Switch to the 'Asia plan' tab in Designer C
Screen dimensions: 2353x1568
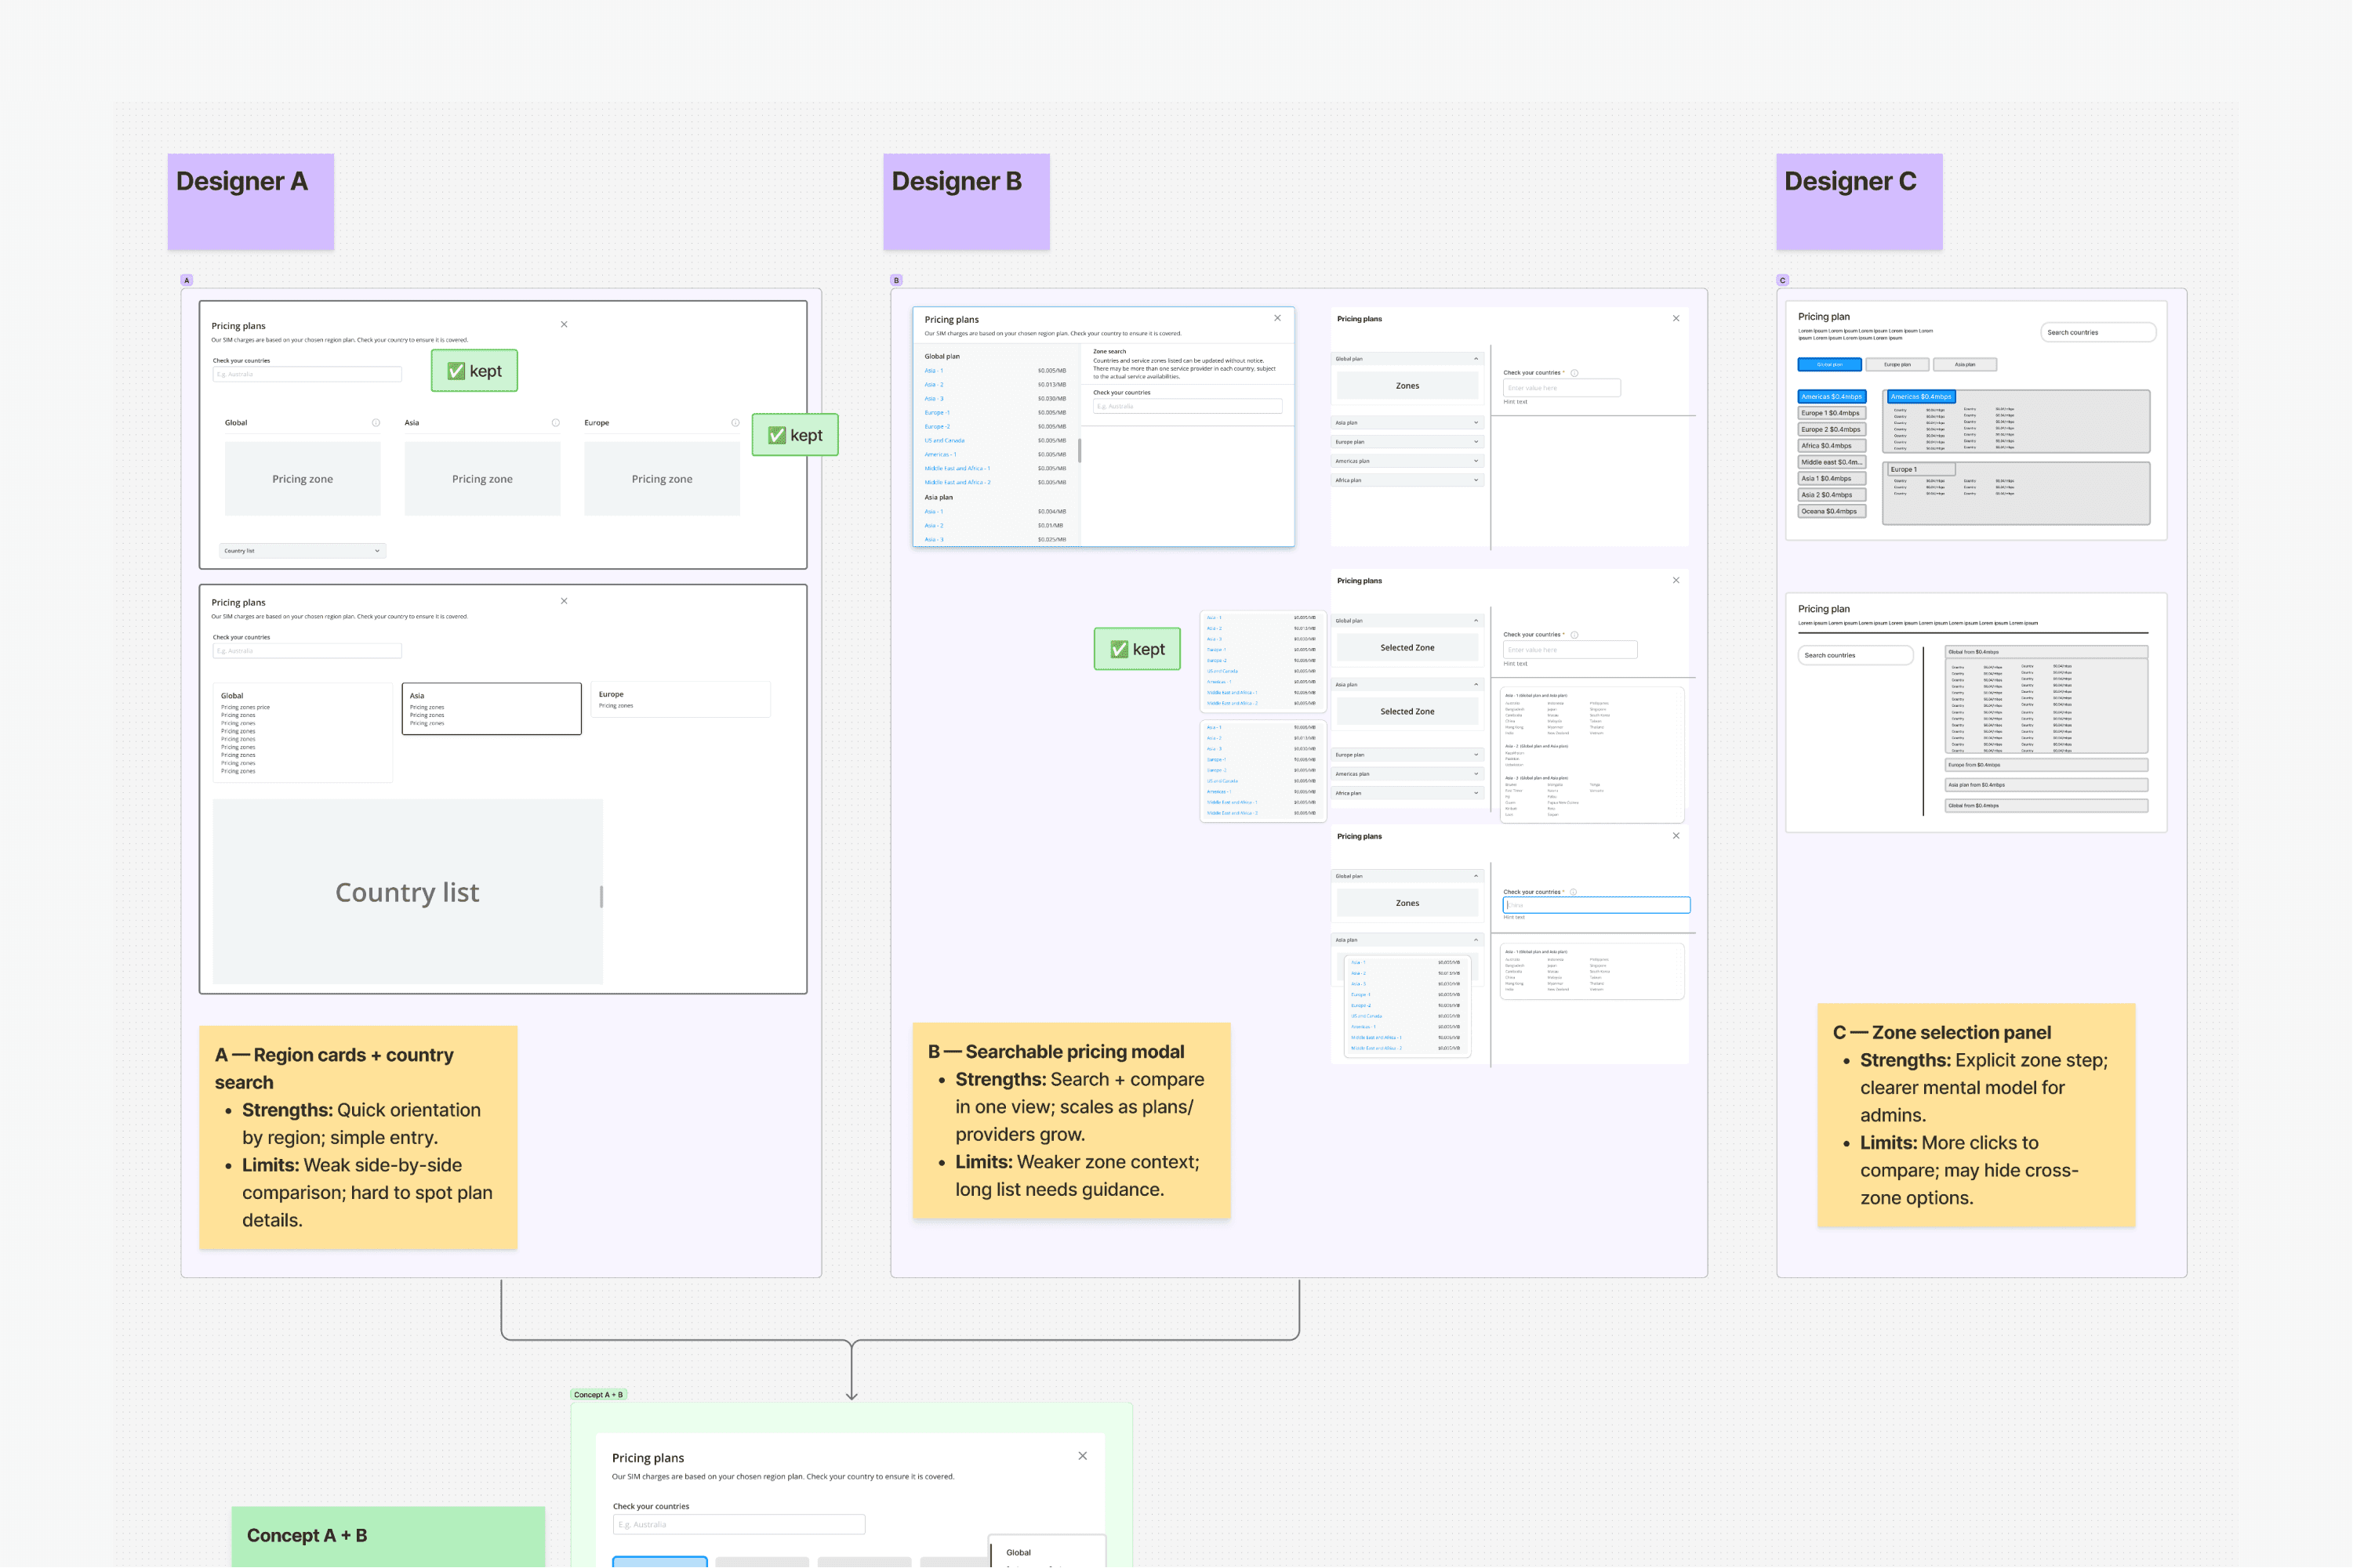1965,365
